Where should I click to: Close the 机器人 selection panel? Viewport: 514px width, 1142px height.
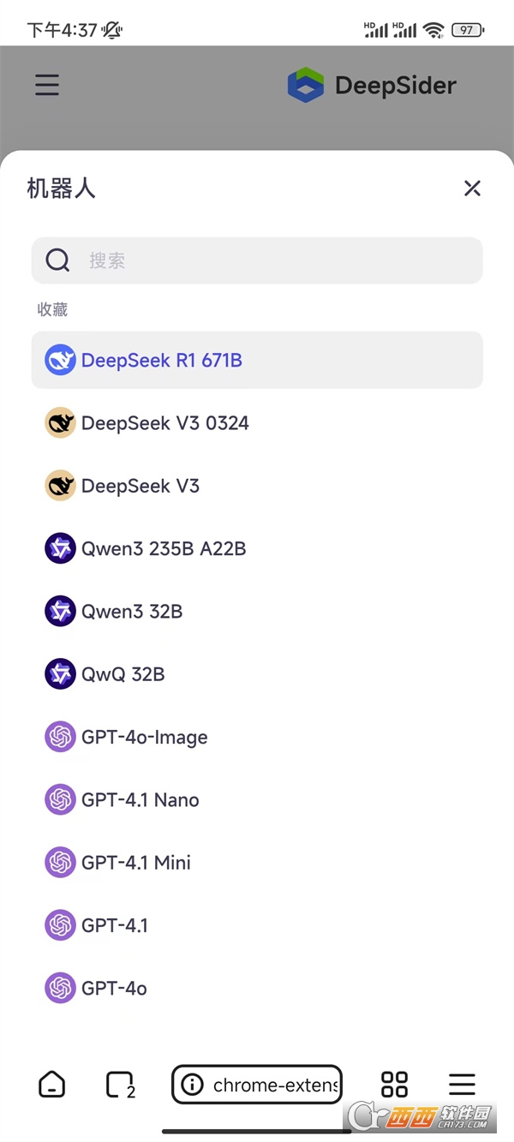(x=472, y=188)
